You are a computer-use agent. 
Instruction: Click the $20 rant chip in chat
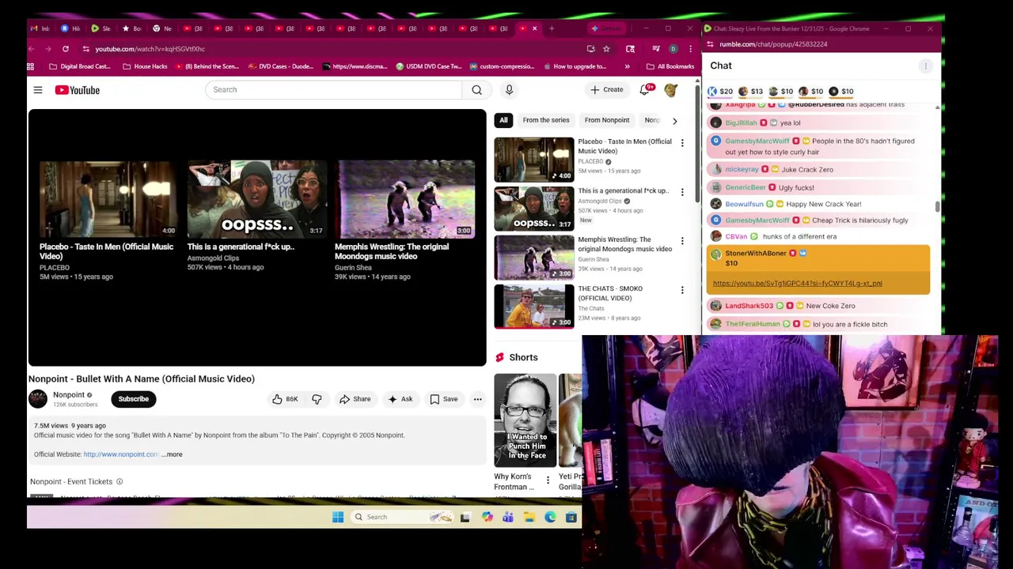pyautogui.click(x=719, y=92)
